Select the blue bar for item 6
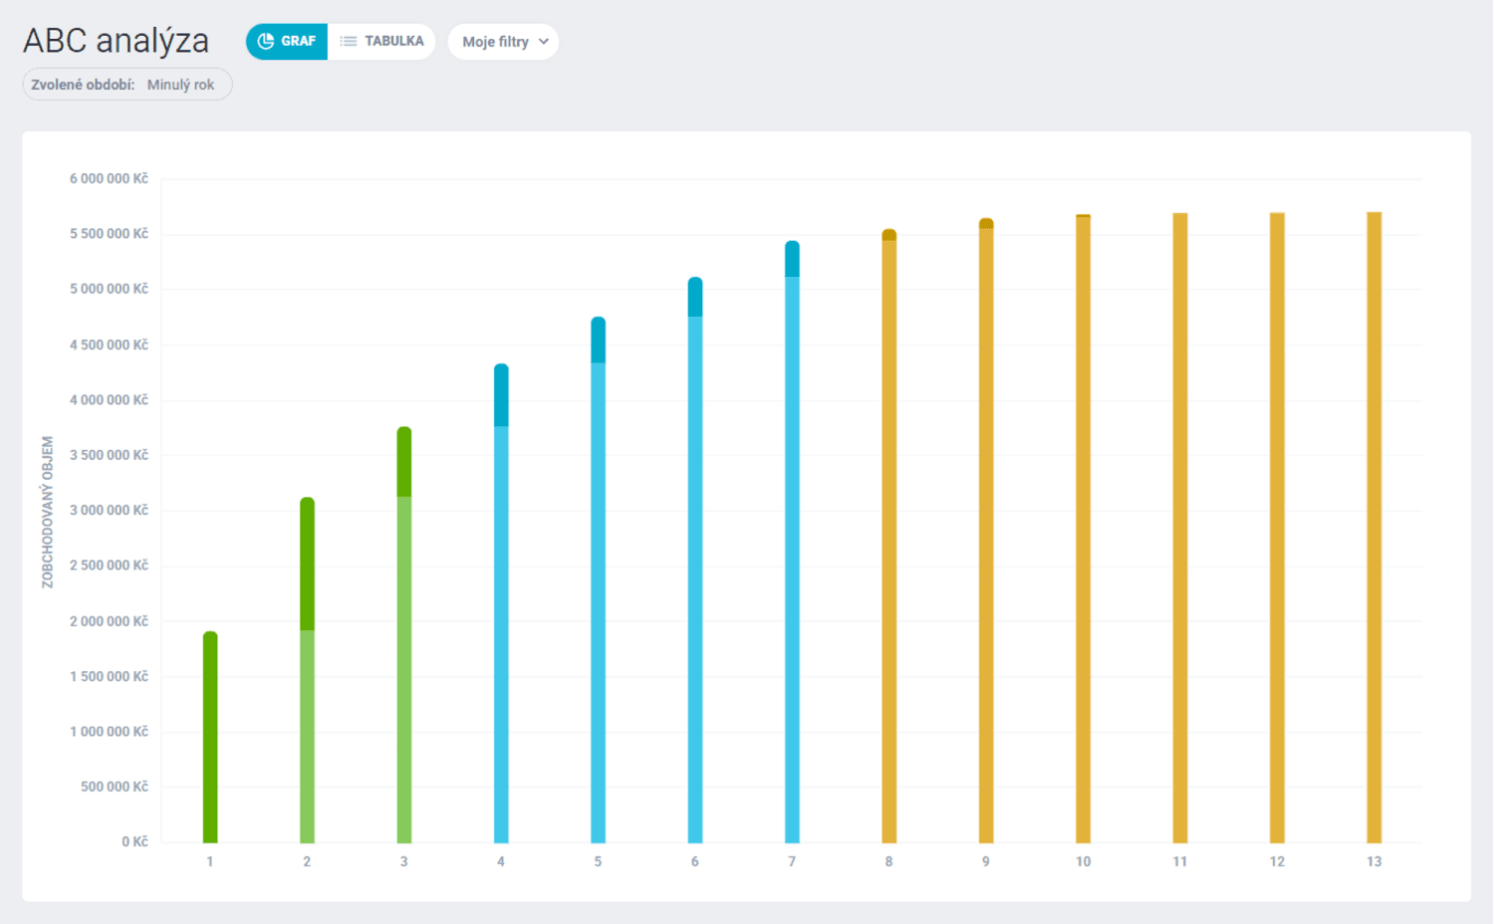Viewport: 1493px width, 924px height. 695,579
